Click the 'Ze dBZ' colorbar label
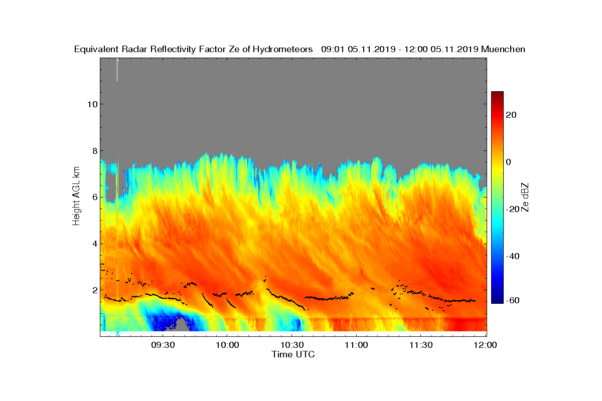This screenshot has height=401, width=602. click(526, 197)
